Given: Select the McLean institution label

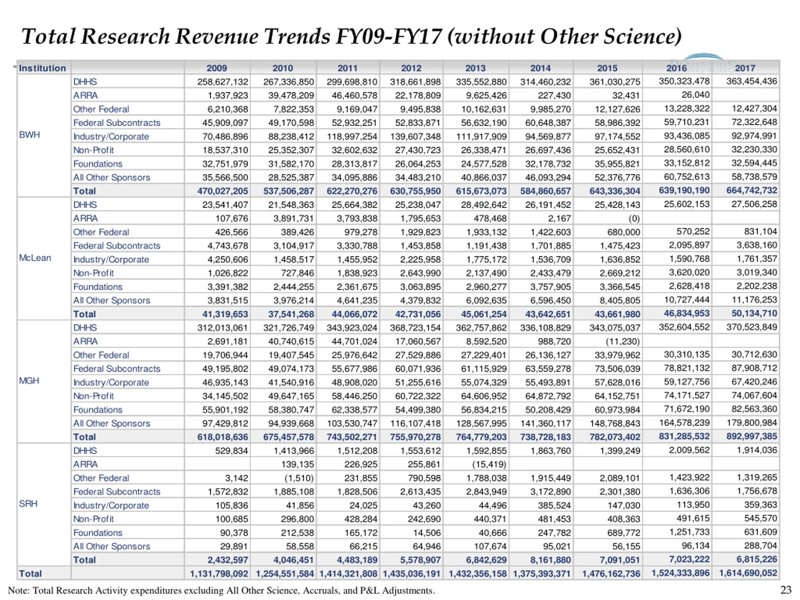Looking at the screenshot, I should (x=35, y=258).
